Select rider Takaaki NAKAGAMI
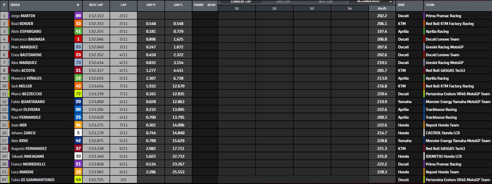Screen dimensions: 492x184 (x=27, y=156)
